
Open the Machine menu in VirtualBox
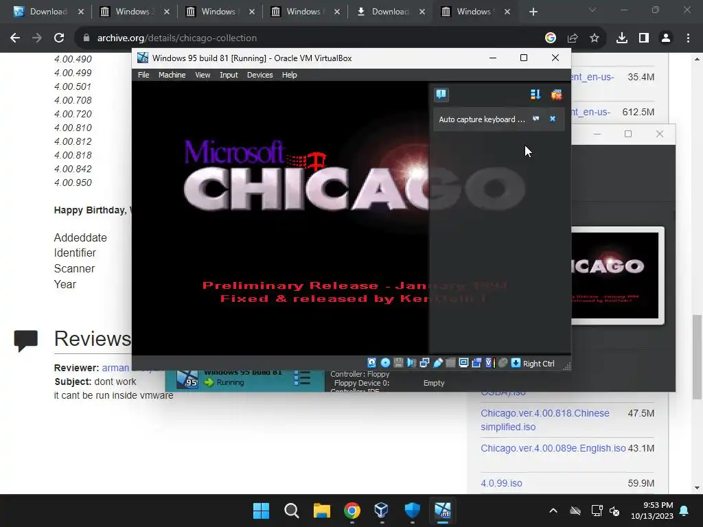coord(172,75)
